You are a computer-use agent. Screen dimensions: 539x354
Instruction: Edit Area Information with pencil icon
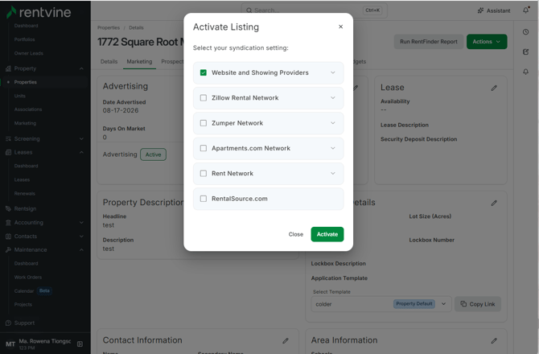pos(494,340)
